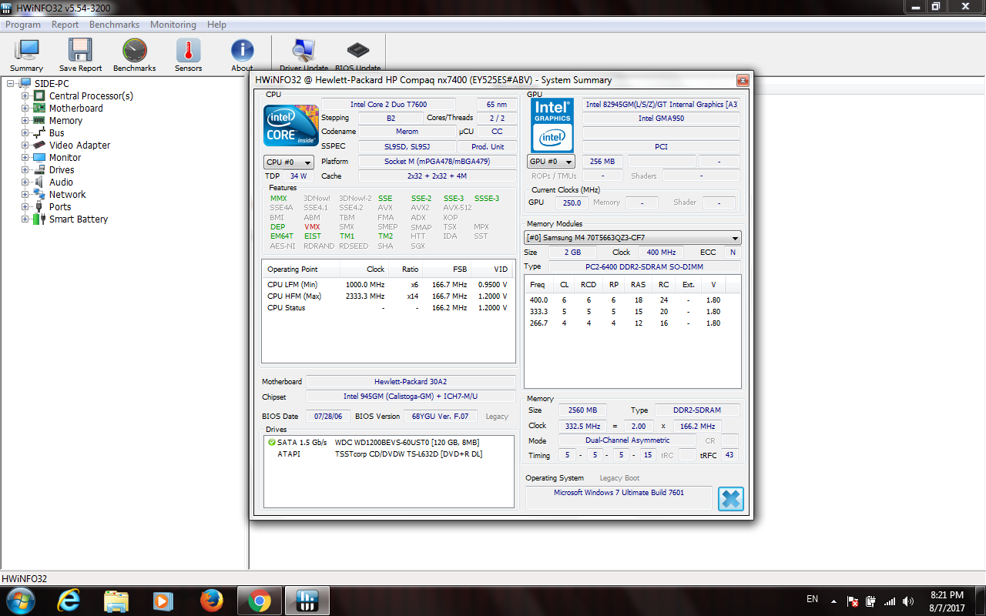Select Smart Battery in the tree
986x616 pixels.
pos(78,219)
